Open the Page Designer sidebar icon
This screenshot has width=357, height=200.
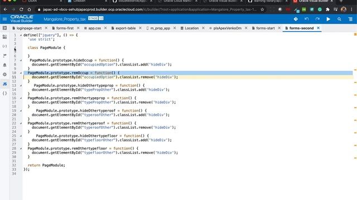[x=4, y=37]
